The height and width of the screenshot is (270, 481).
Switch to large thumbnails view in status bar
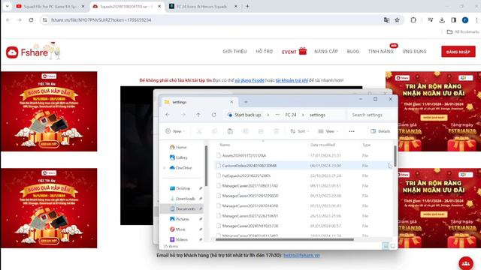pyautogui.click(x=392, y=246)
